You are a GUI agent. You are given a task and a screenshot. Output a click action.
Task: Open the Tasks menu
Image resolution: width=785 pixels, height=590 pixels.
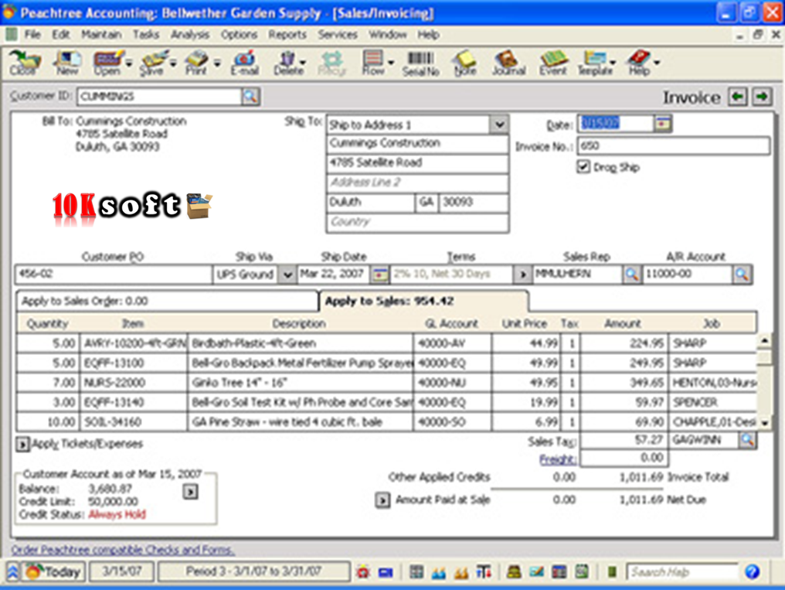click(x=146, y=35)
